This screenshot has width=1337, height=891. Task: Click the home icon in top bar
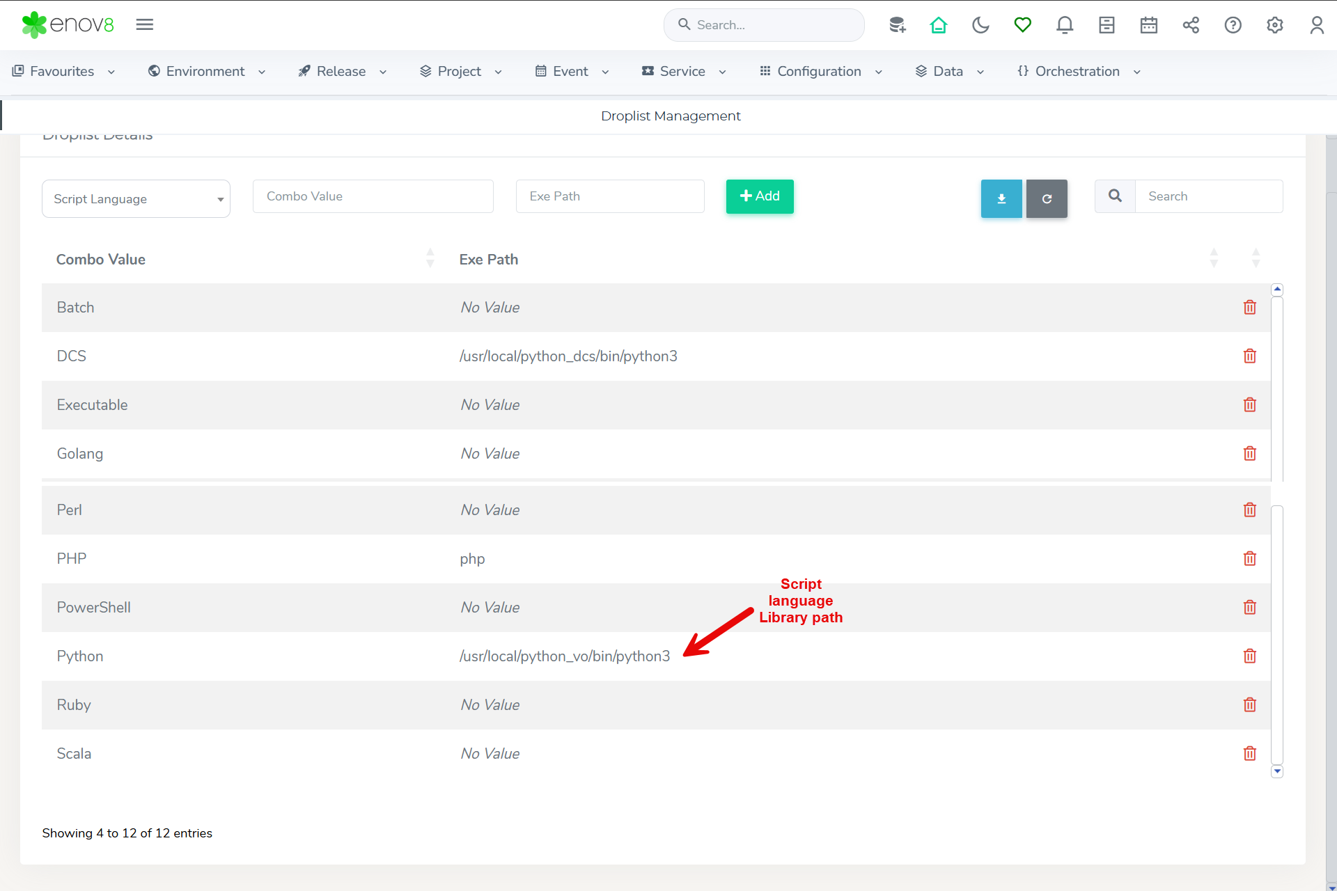(x=939, y=25)
